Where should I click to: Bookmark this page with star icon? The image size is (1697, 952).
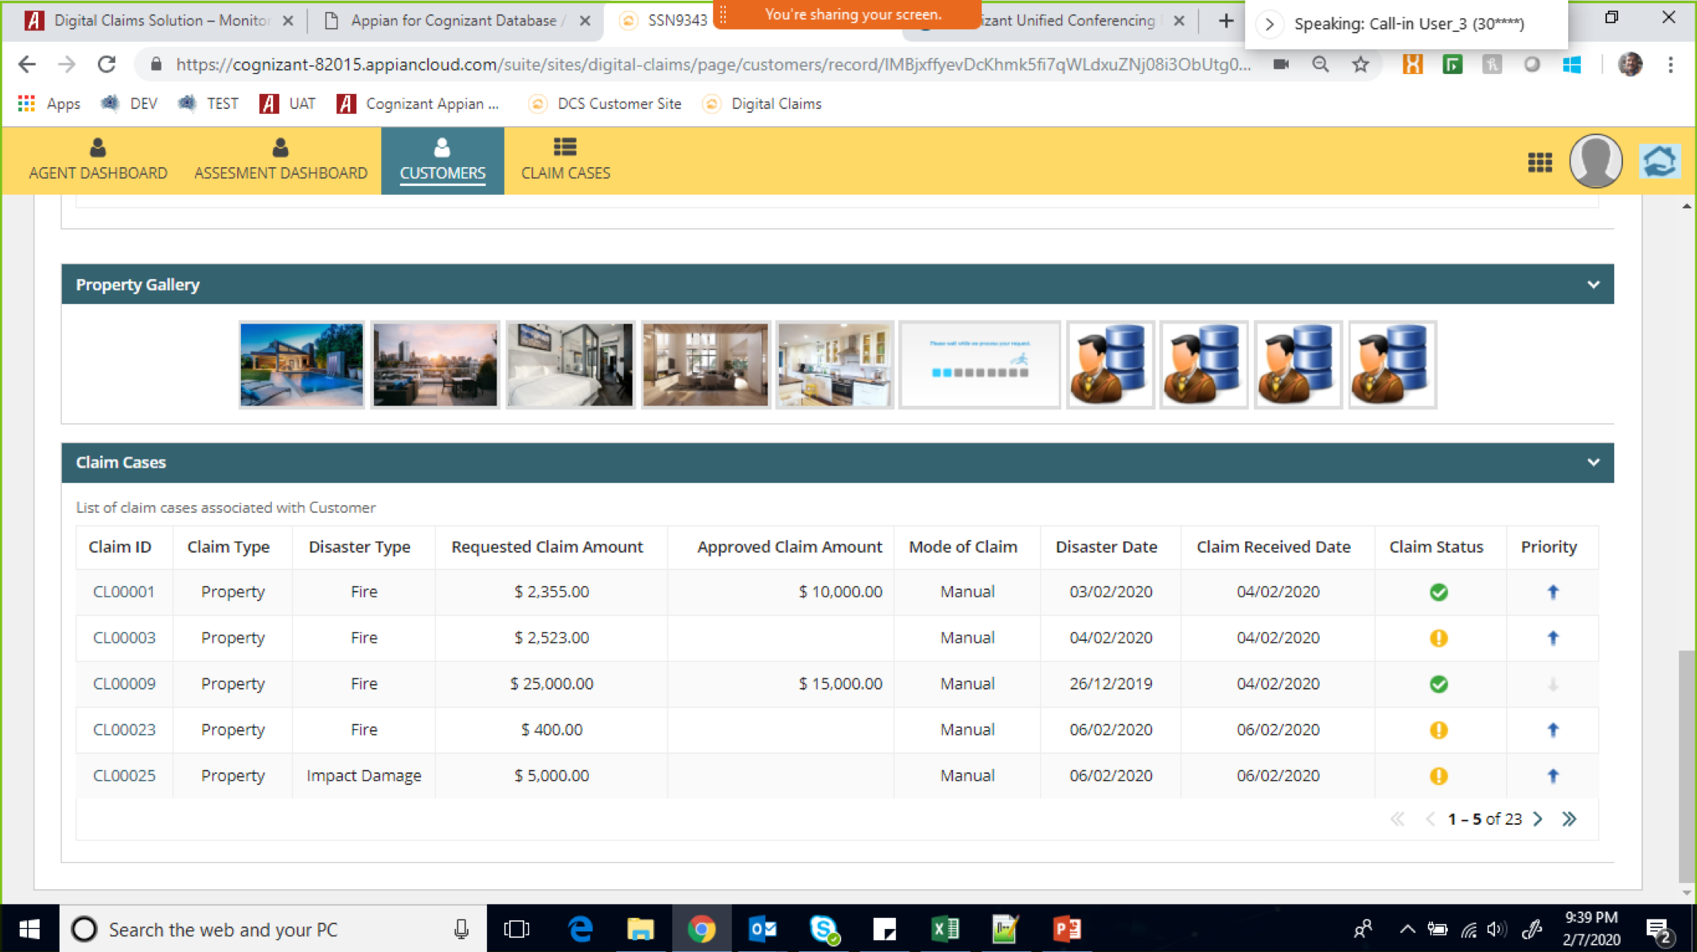1360,64
